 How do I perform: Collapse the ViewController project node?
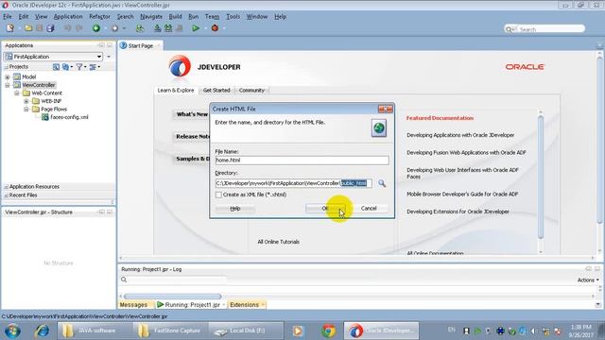pyautogui.click(x=8, y=85)
